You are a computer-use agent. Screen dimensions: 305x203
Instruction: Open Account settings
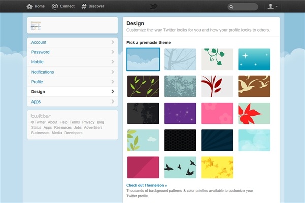[73, 42]
